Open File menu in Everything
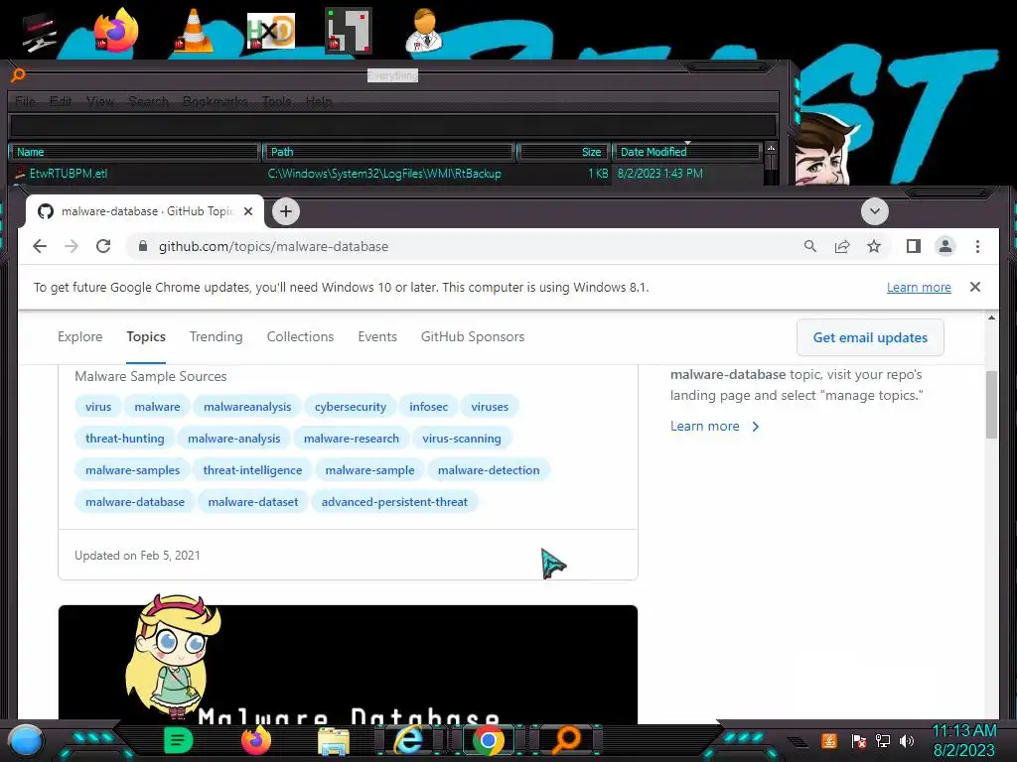 [x=25, y=102]
